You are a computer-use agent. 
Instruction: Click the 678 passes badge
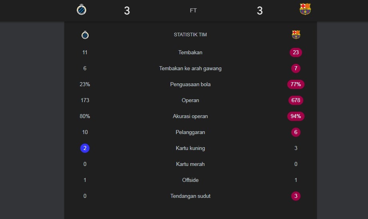click(x=296, y=100)
